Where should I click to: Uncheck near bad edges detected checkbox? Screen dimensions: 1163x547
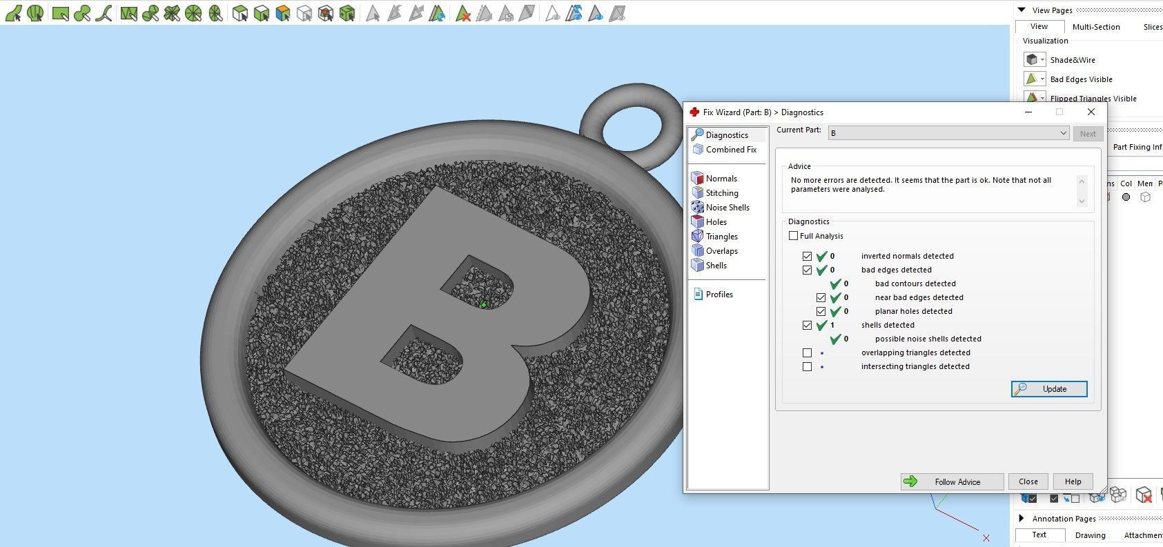[821, 297]
